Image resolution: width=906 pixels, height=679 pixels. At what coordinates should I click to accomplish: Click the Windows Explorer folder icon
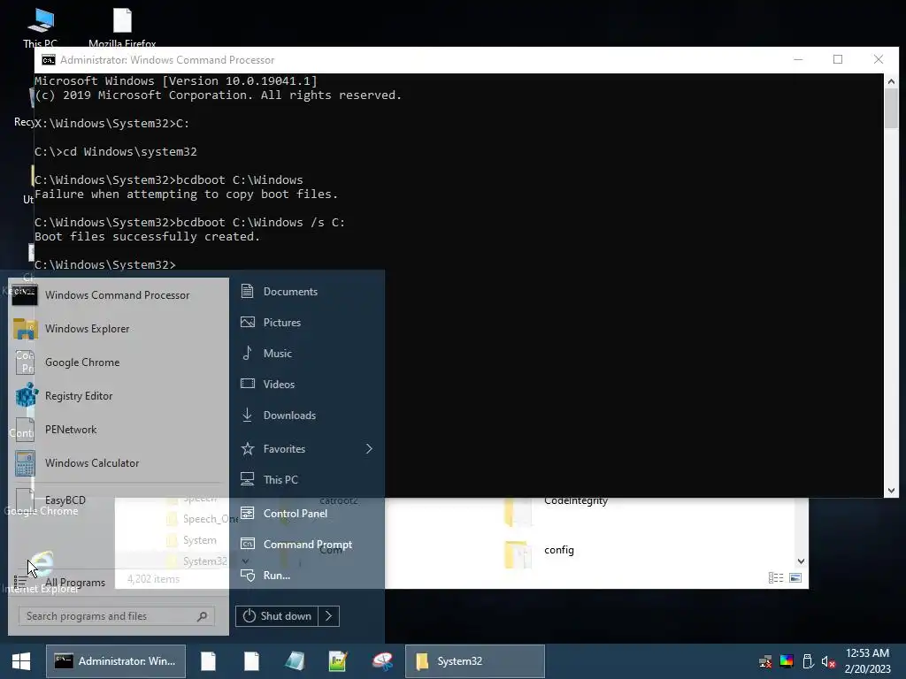(x=25, y=329)
